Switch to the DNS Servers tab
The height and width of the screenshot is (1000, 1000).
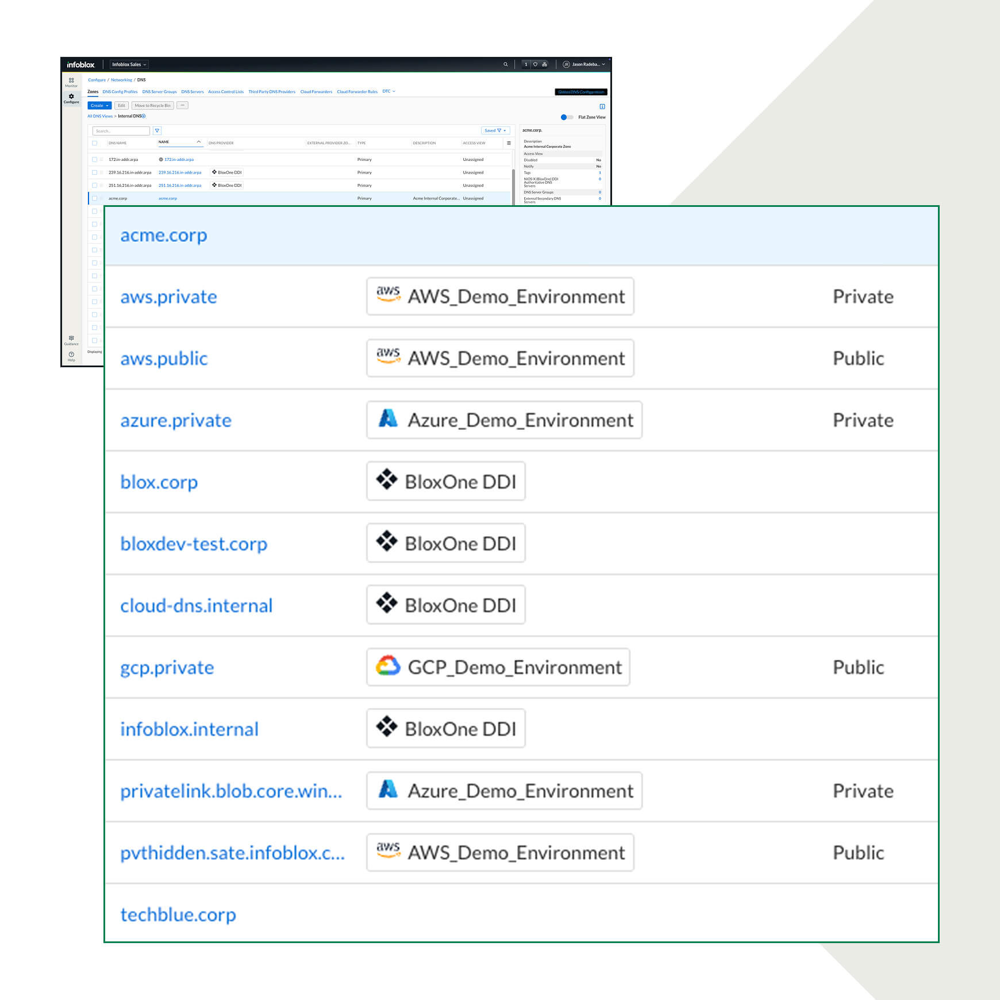193,92
